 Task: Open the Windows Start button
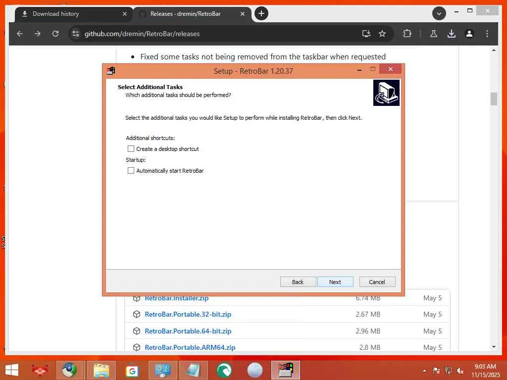(12, 370)
